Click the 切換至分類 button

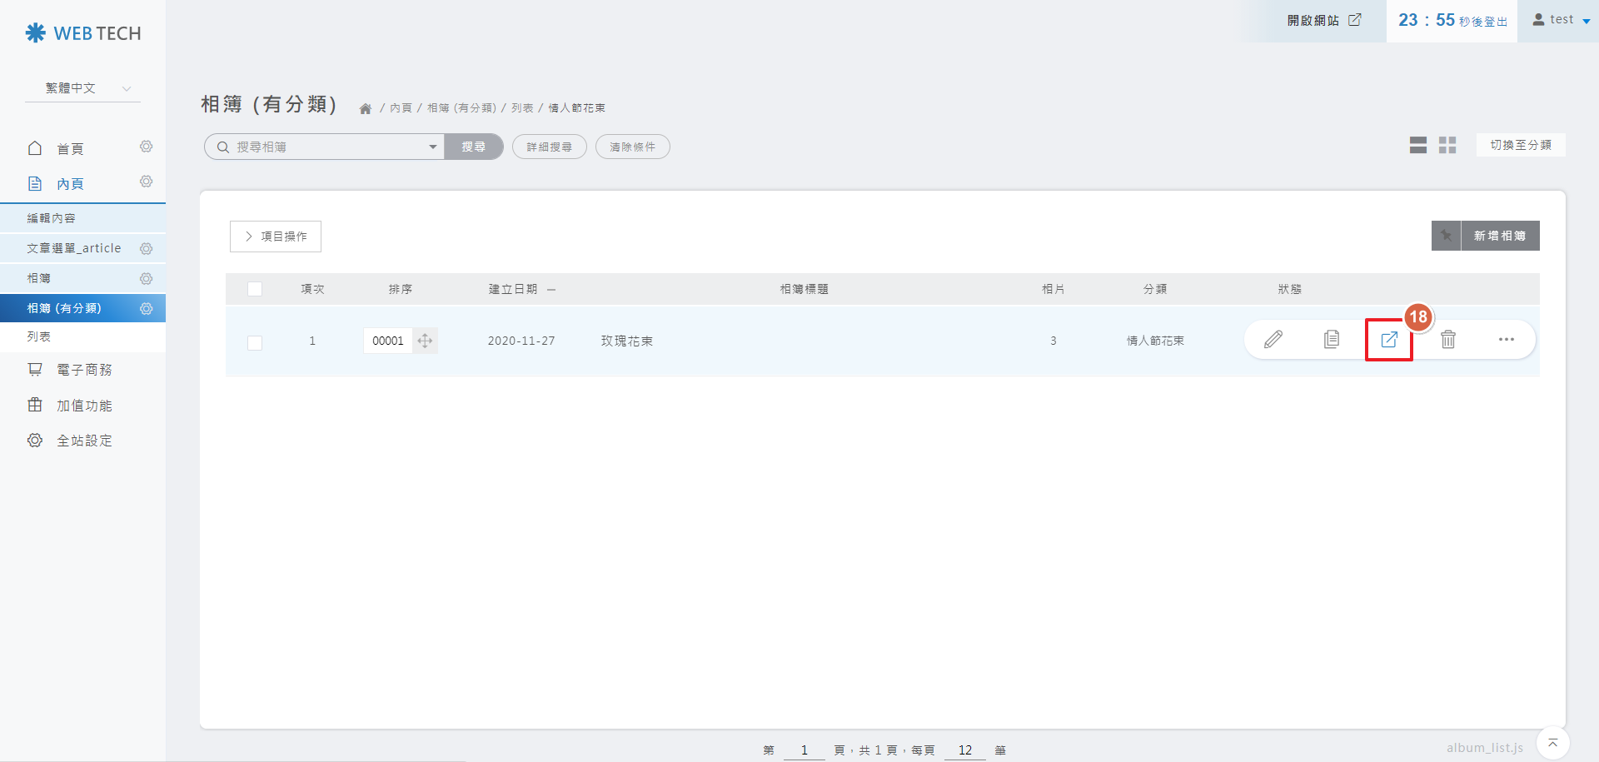[x=1520, y=145]
